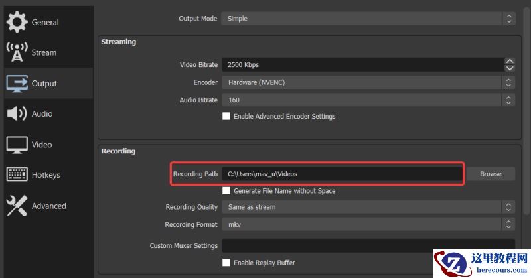Switch to General settings label
The height and width of the screenshot is (278, 531).
[x=45, y=23]
